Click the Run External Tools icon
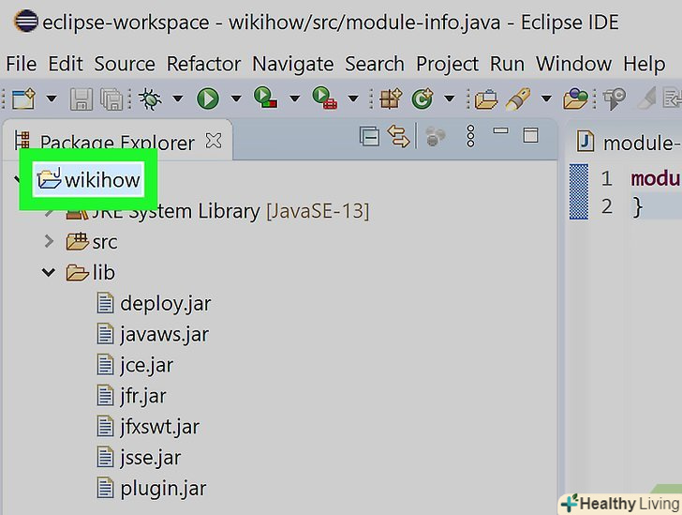 [325, 98]
